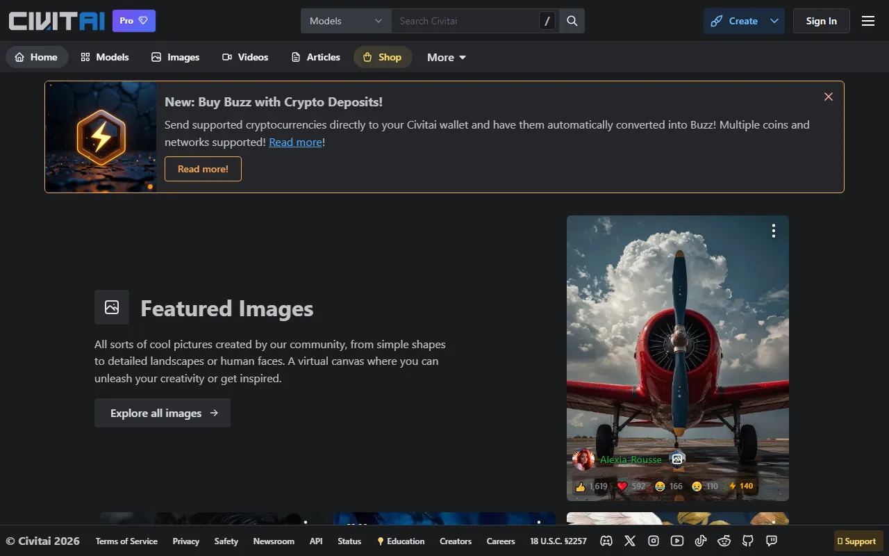Open the Models search filter dropdown
889x556 pixels.
tap(345, 21)
